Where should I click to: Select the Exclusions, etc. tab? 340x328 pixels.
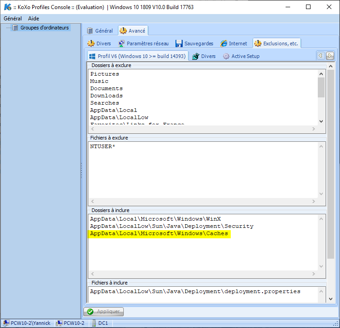[x=277, y=43]
